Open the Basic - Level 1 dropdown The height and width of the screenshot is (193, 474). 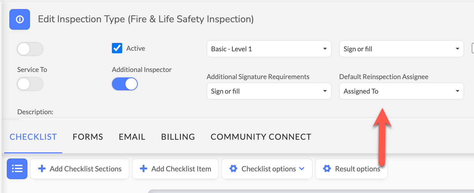269,49
